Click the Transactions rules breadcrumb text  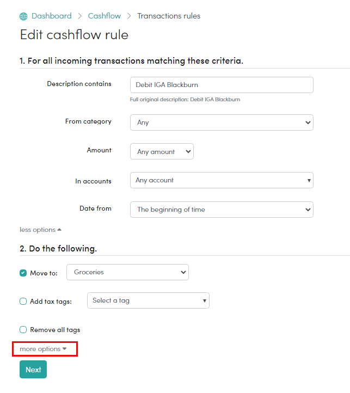click(x=169, y=16)
